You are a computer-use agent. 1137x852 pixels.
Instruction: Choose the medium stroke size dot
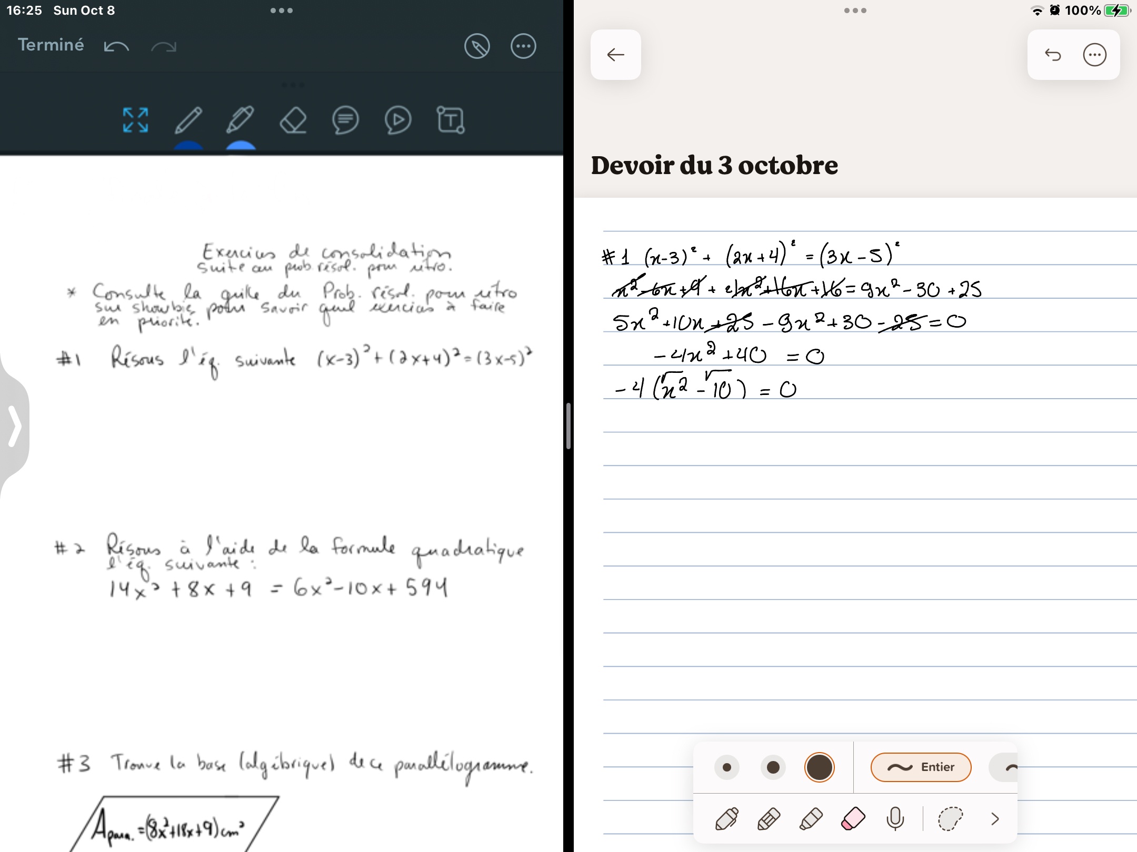tap(773, 767)
